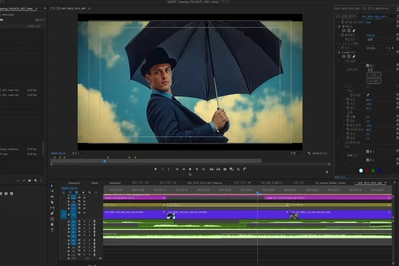The width and height of the screenshot is (399, 266).
Task: Export frame with camera icon
Action: [225, 169]
